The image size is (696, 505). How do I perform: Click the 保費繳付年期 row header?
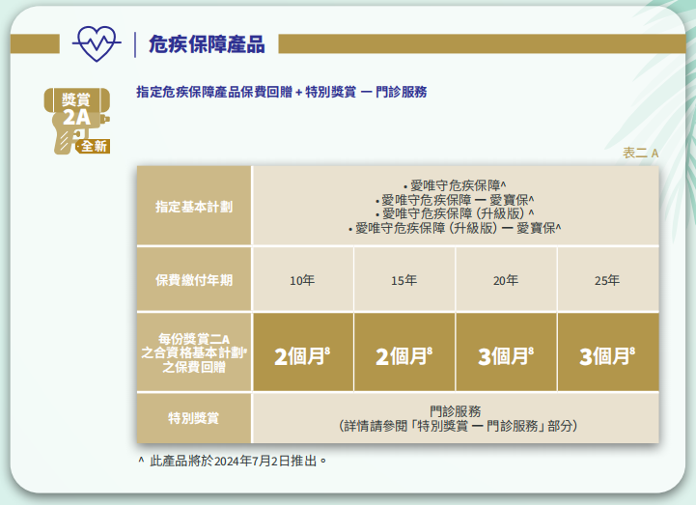(194, 280)
